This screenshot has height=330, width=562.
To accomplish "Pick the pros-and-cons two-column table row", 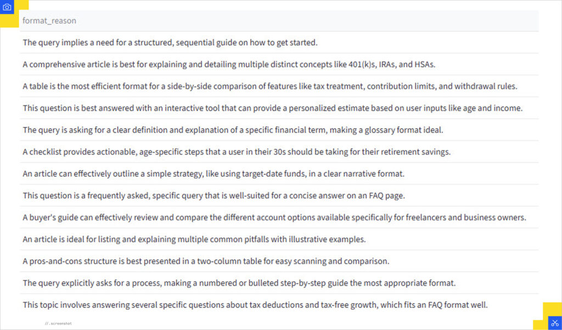I will [x=206, y=261].
